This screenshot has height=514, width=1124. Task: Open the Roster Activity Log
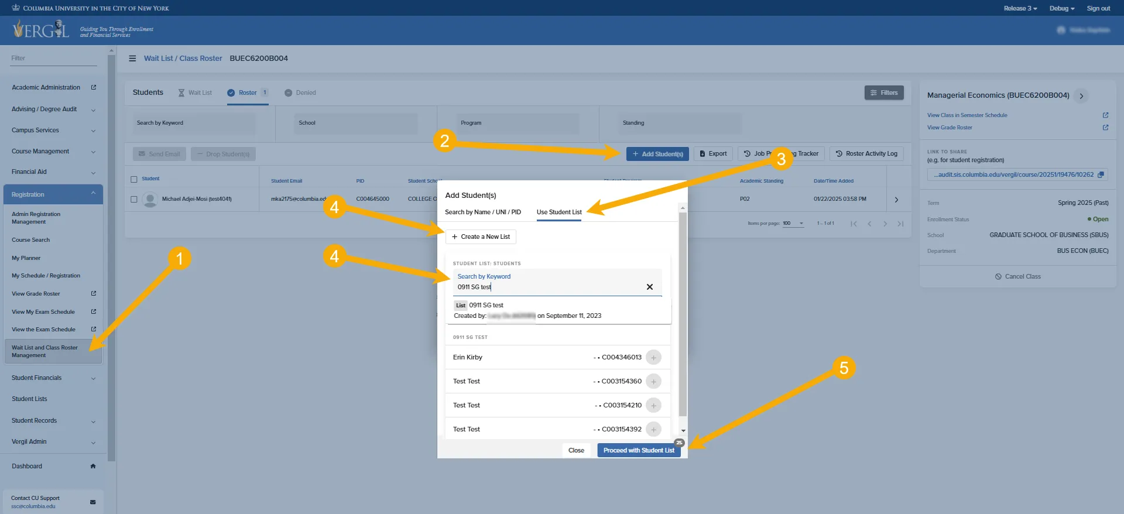point(866,154)
